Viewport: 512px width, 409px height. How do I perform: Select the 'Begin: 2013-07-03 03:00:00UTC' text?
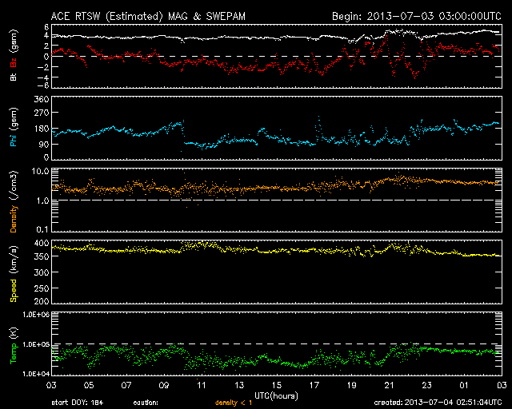(417, 16)
